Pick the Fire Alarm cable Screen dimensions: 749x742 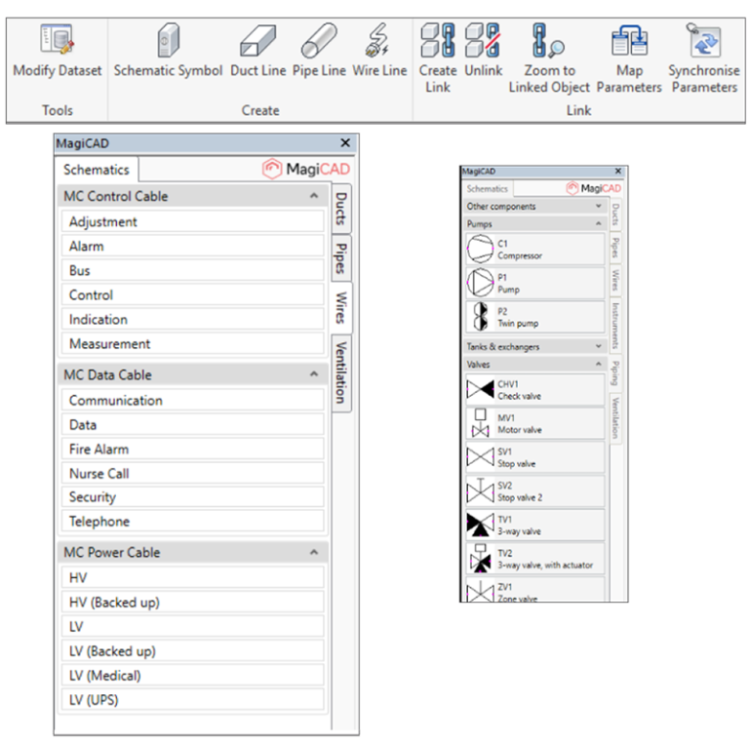pyautogui.click(x=192, y=449)
